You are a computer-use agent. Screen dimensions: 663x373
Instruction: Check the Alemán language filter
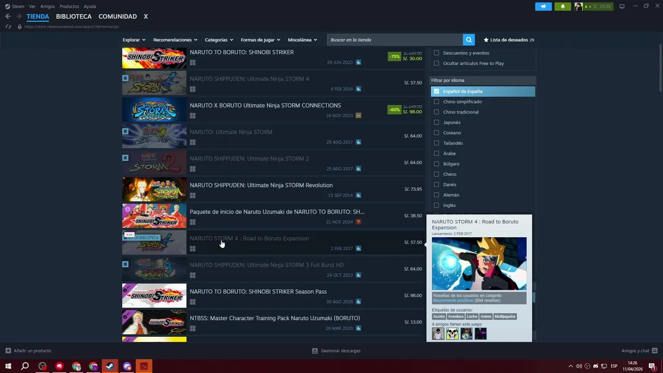[436, 195]
